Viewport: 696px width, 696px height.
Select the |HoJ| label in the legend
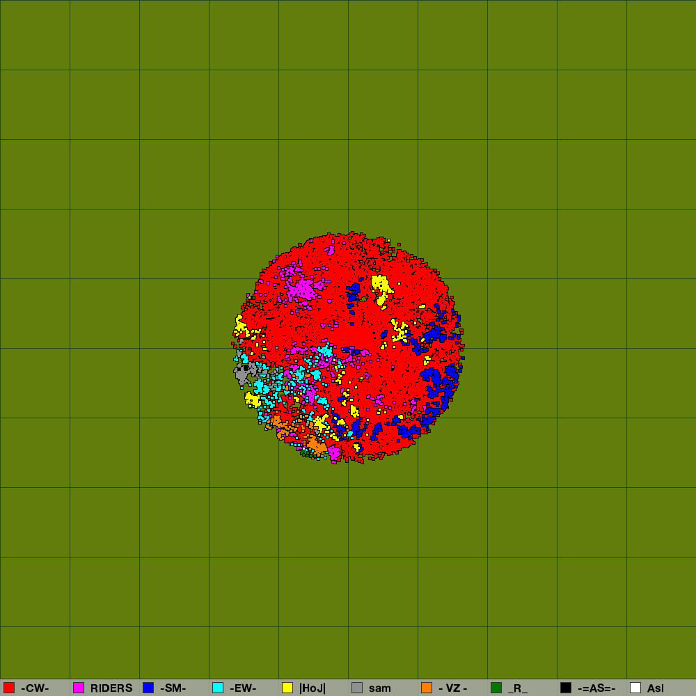tap(313, 688)
